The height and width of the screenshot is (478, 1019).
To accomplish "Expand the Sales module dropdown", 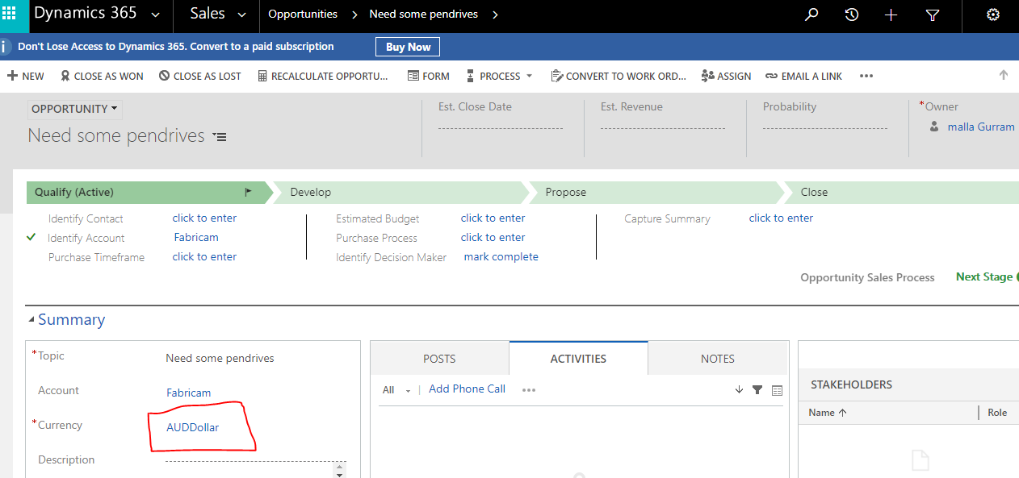I will coord(241,15).
